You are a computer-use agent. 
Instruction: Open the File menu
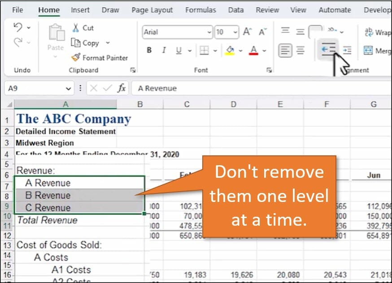18,10
